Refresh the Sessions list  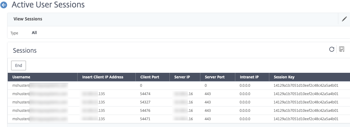coord(332,49)
